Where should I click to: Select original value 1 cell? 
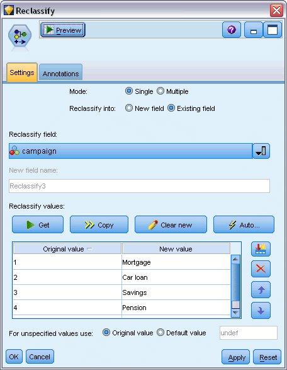click(x=67, y=262)
